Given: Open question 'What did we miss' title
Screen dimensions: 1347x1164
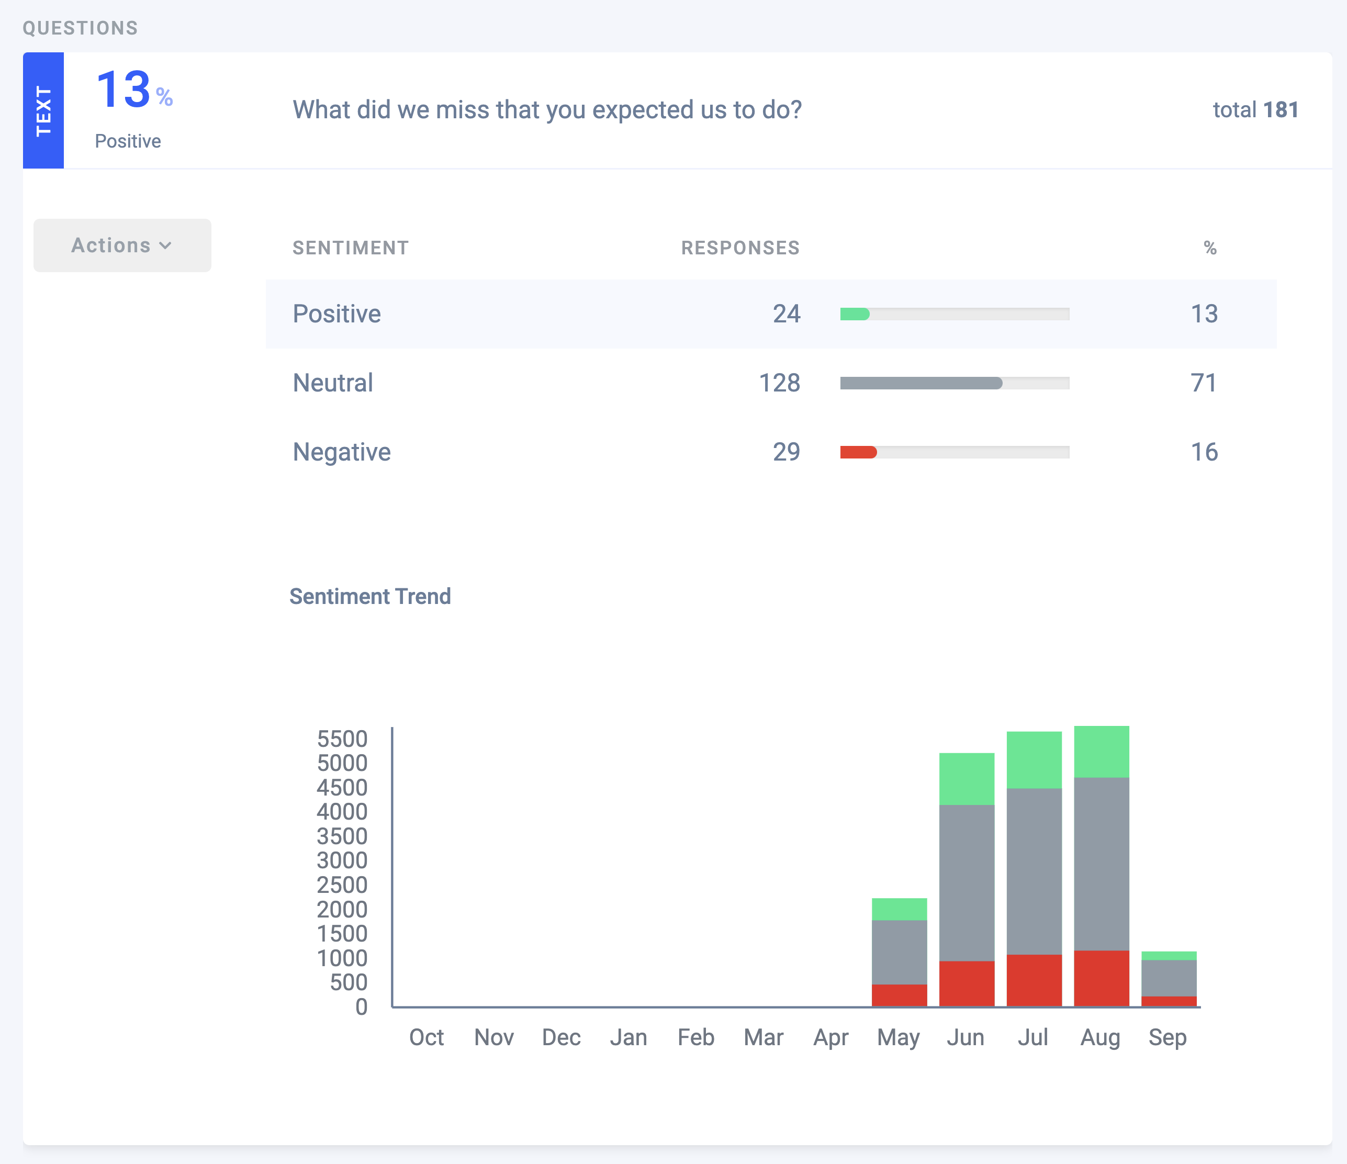Looking at the screenshot, I should point(547,110).
